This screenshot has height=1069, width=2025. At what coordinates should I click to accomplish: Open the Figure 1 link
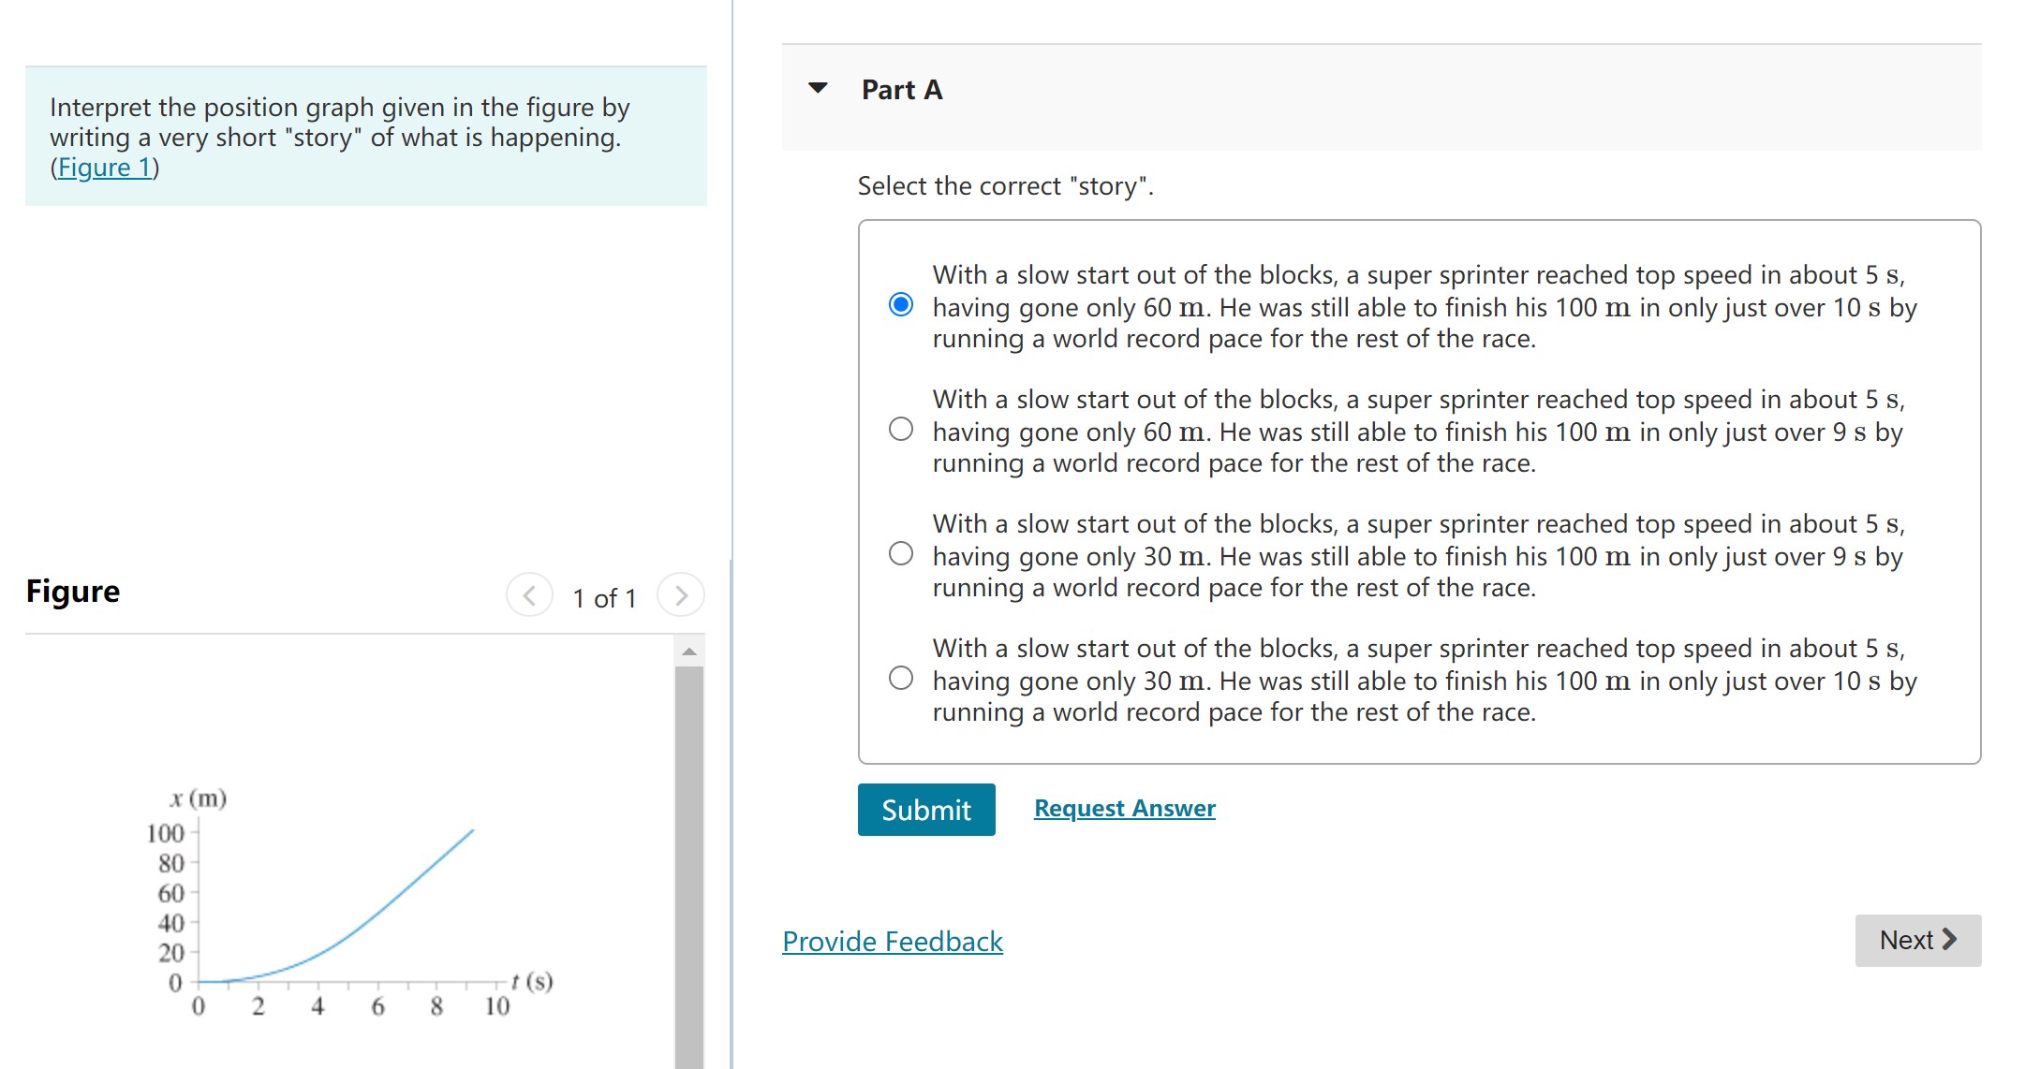(104, 167)
